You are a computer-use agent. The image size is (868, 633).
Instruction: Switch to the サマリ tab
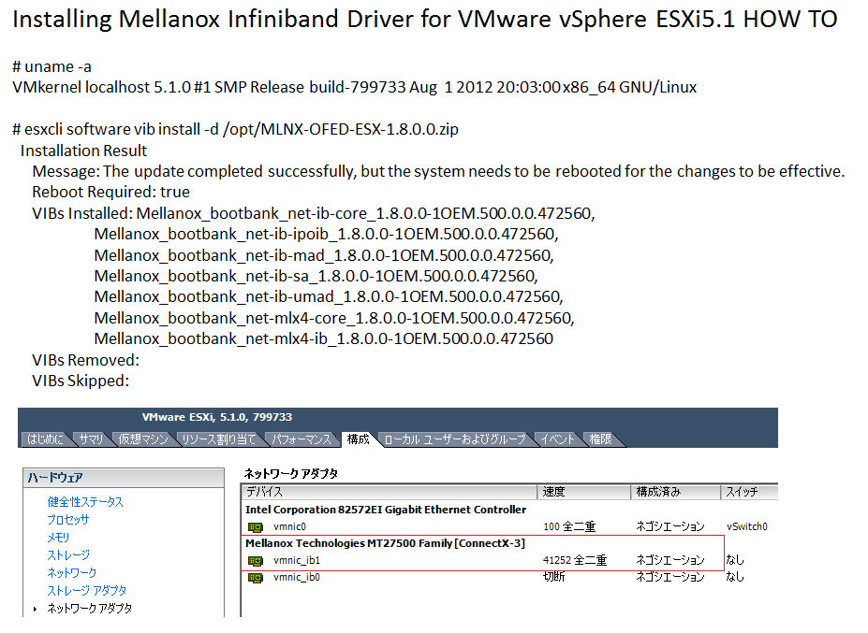(92, 439)
